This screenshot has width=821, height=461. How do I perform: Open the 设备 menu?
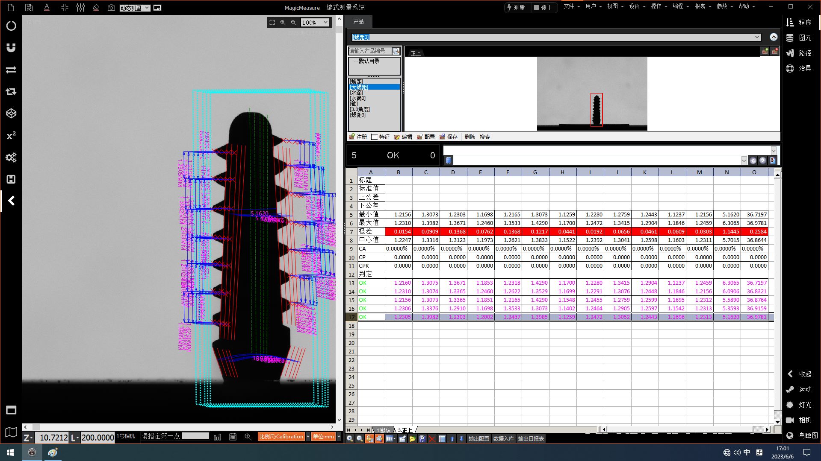click(x=637, y=6)
